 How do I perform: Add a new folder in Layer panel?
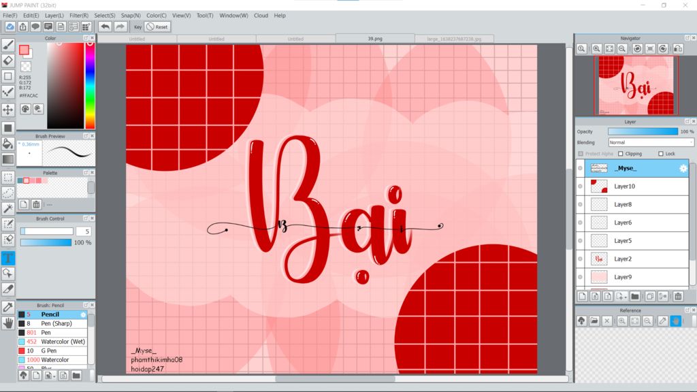point(635,296)
